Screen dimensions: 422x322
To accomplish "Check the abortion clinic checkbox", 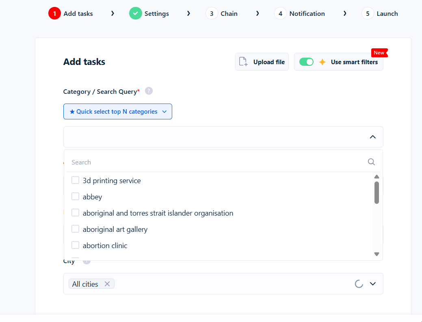I will click(76, 245).
